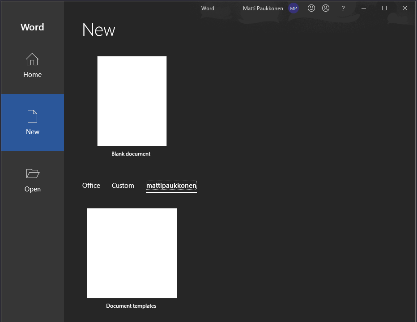Create a new Blank document from thumbnail

click(x=132, y=101)
